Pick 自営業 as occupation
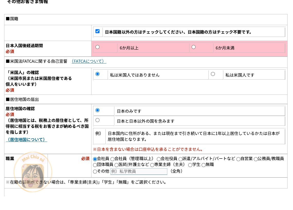This screenshot has width=293, height=210. tap(238, 159)
